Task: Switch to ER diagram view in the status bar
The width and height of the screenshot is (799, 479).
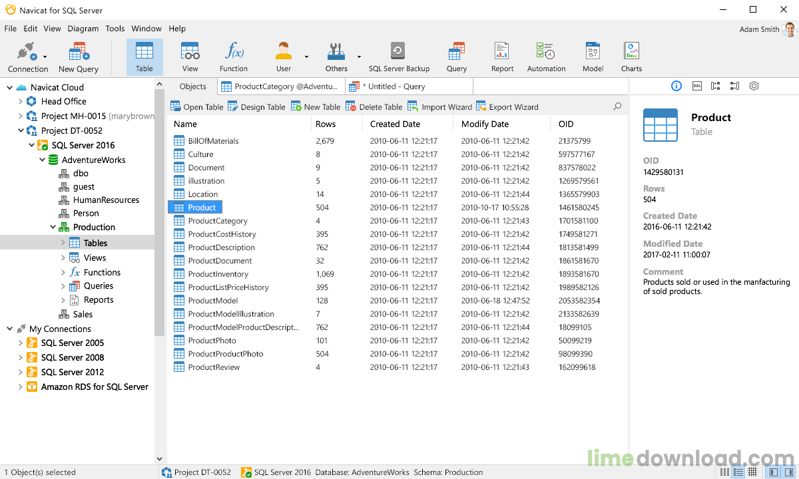Action: pyautogui.click(x=753, y=472)
